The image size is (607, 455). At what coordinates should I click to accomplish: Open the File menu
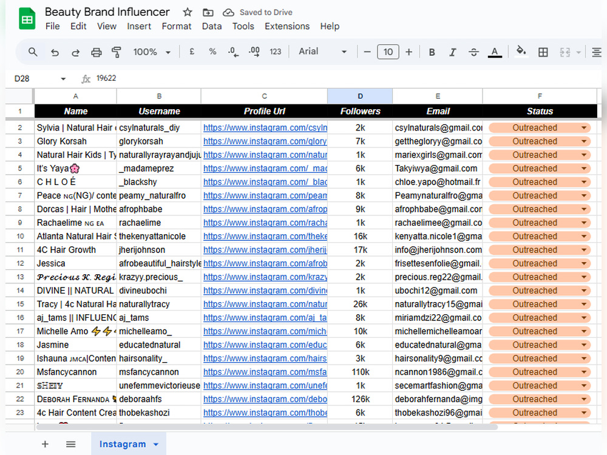pyautogui.click(x=52, y=26)
